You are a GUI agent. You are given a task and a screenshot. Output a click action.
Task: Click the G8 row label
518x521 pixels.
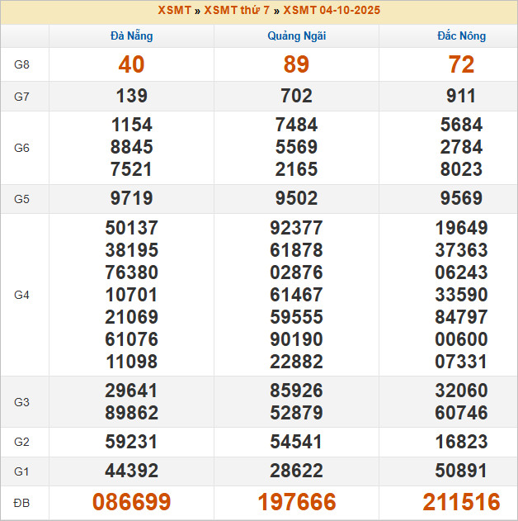[x=22, y=64]
